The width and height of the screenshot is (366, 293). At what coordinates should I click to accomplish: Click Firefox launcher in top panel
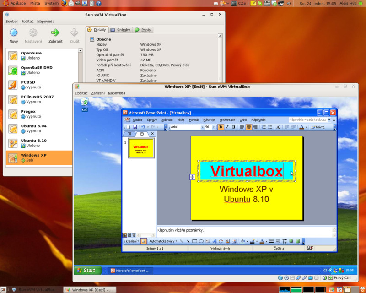click(64, 3)
